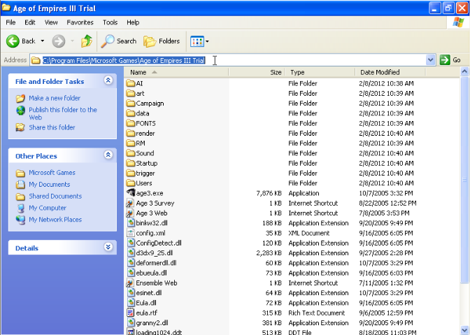
Task: Click Publish this folder to the Web
Action: (x=63, y=113)
